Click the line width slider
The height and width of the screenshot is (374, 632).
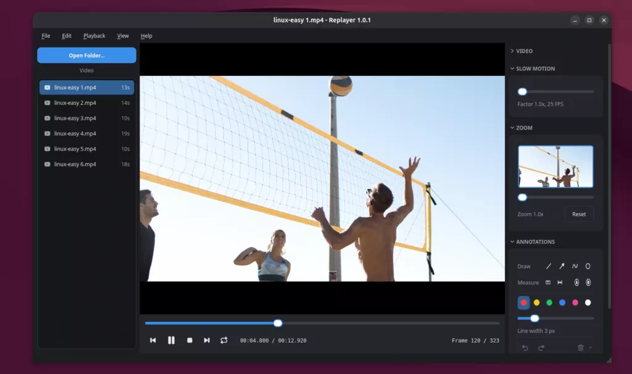click(x=556, y=318)
